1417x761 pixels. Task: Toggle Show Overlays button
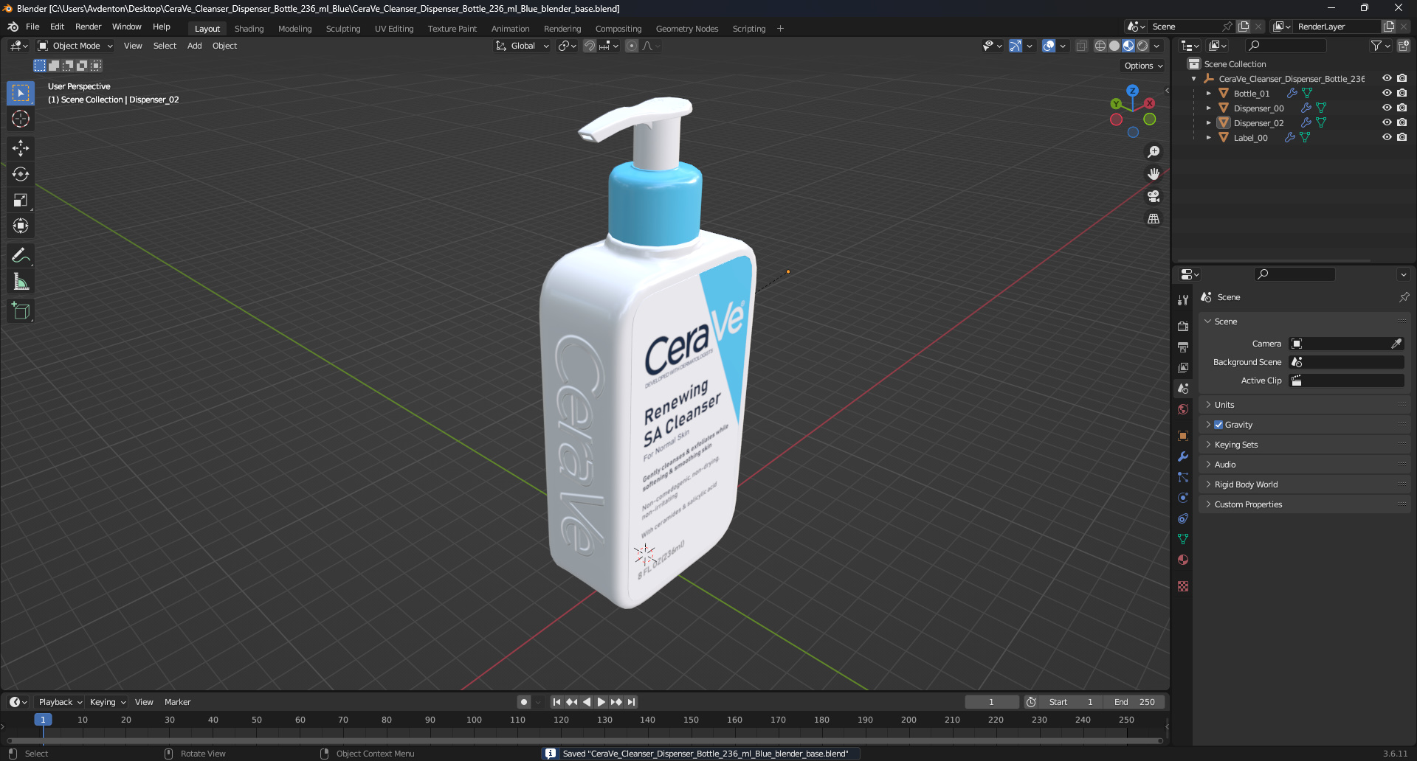1049,46
